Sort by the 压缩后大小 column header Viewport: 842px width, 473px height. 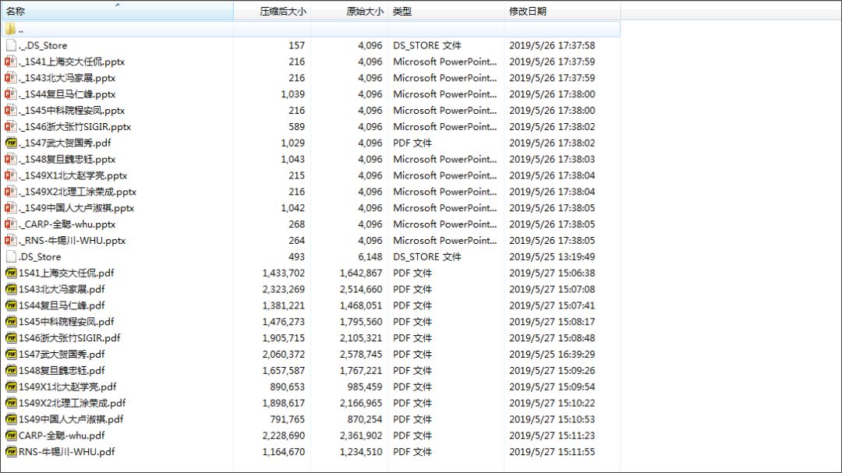click(272, 11)
